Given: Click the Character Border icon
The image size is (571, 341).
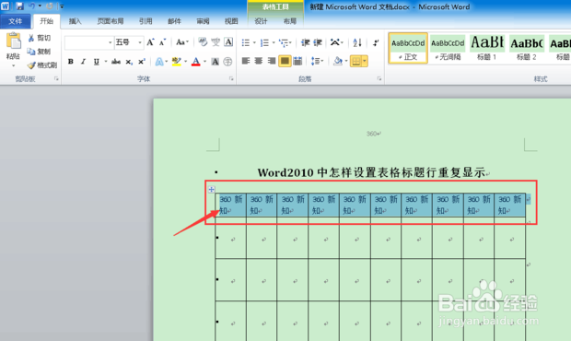Looking at the screenshot, I should click(228, 42).
